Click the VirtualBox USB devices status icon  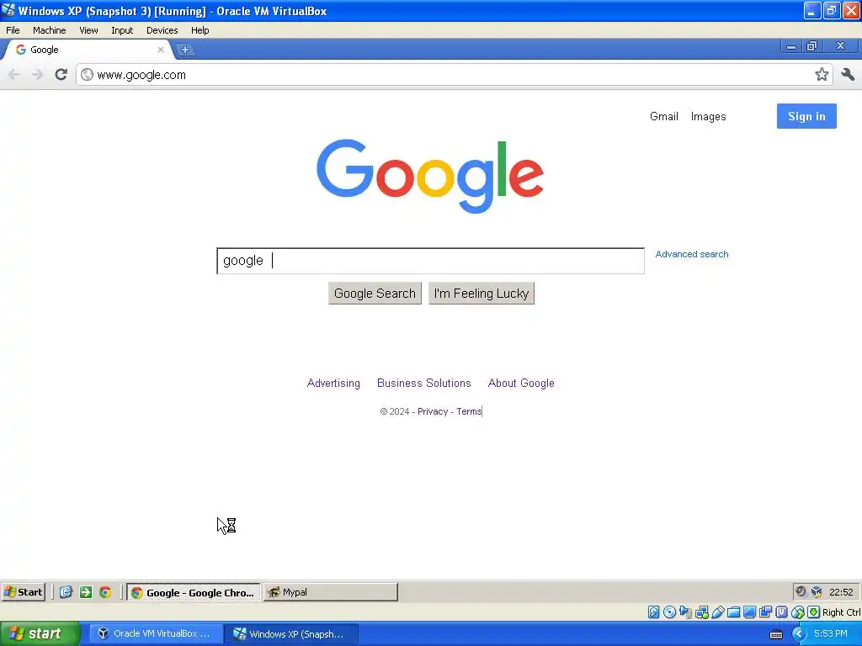[x=718, y=612]
